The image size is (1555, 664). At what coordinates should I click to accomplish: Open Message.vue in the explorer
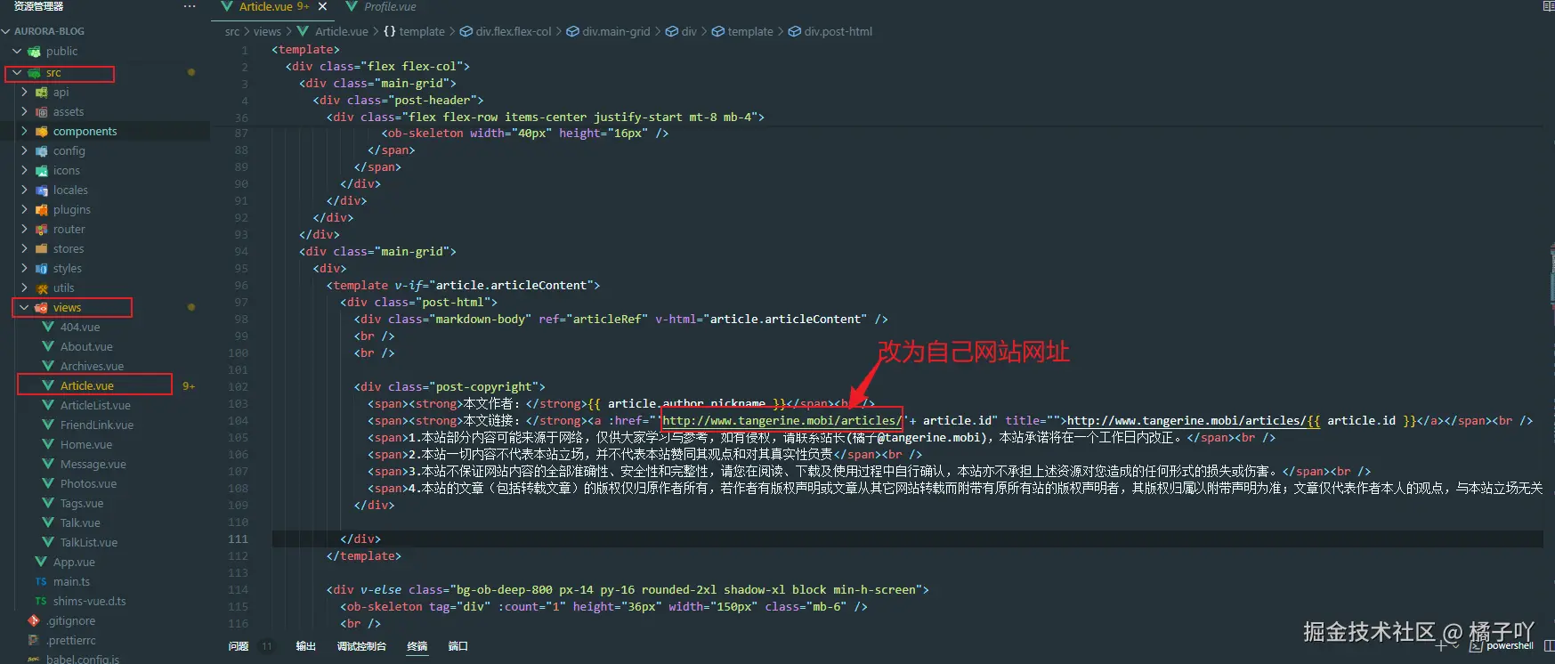[93, 464]
